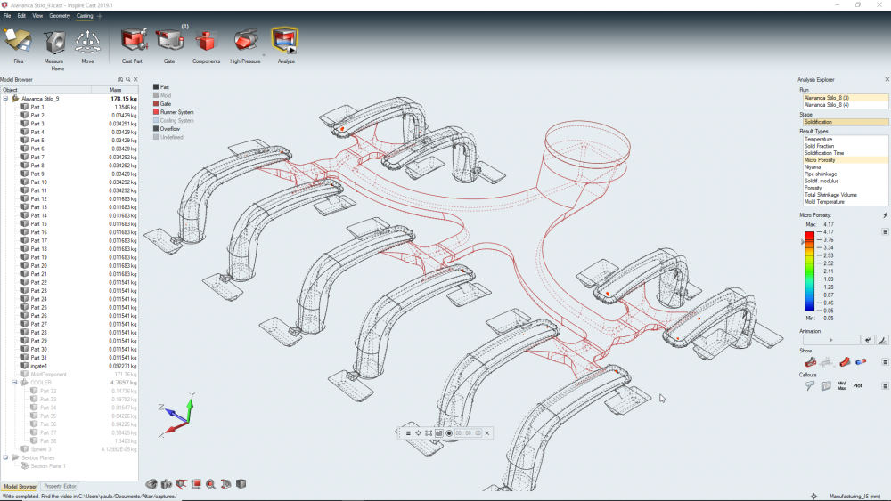Show the red runner component icon
This screenshot has width=891, height=501.
click(845, 361)
